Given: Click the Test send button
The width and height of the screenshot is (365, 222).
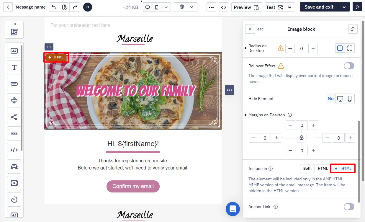Looking at the screenshot, I should [275, 7].
